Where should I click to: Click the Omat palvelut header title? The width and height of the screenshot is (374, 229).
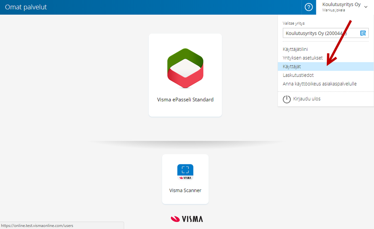(26, 7)
